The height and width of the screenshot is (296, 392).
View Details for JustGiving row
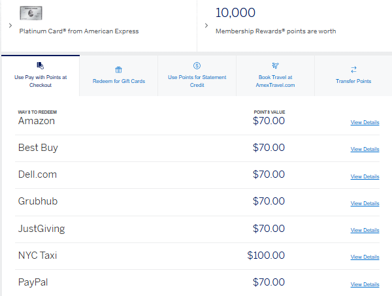click(x=365, y=230)
